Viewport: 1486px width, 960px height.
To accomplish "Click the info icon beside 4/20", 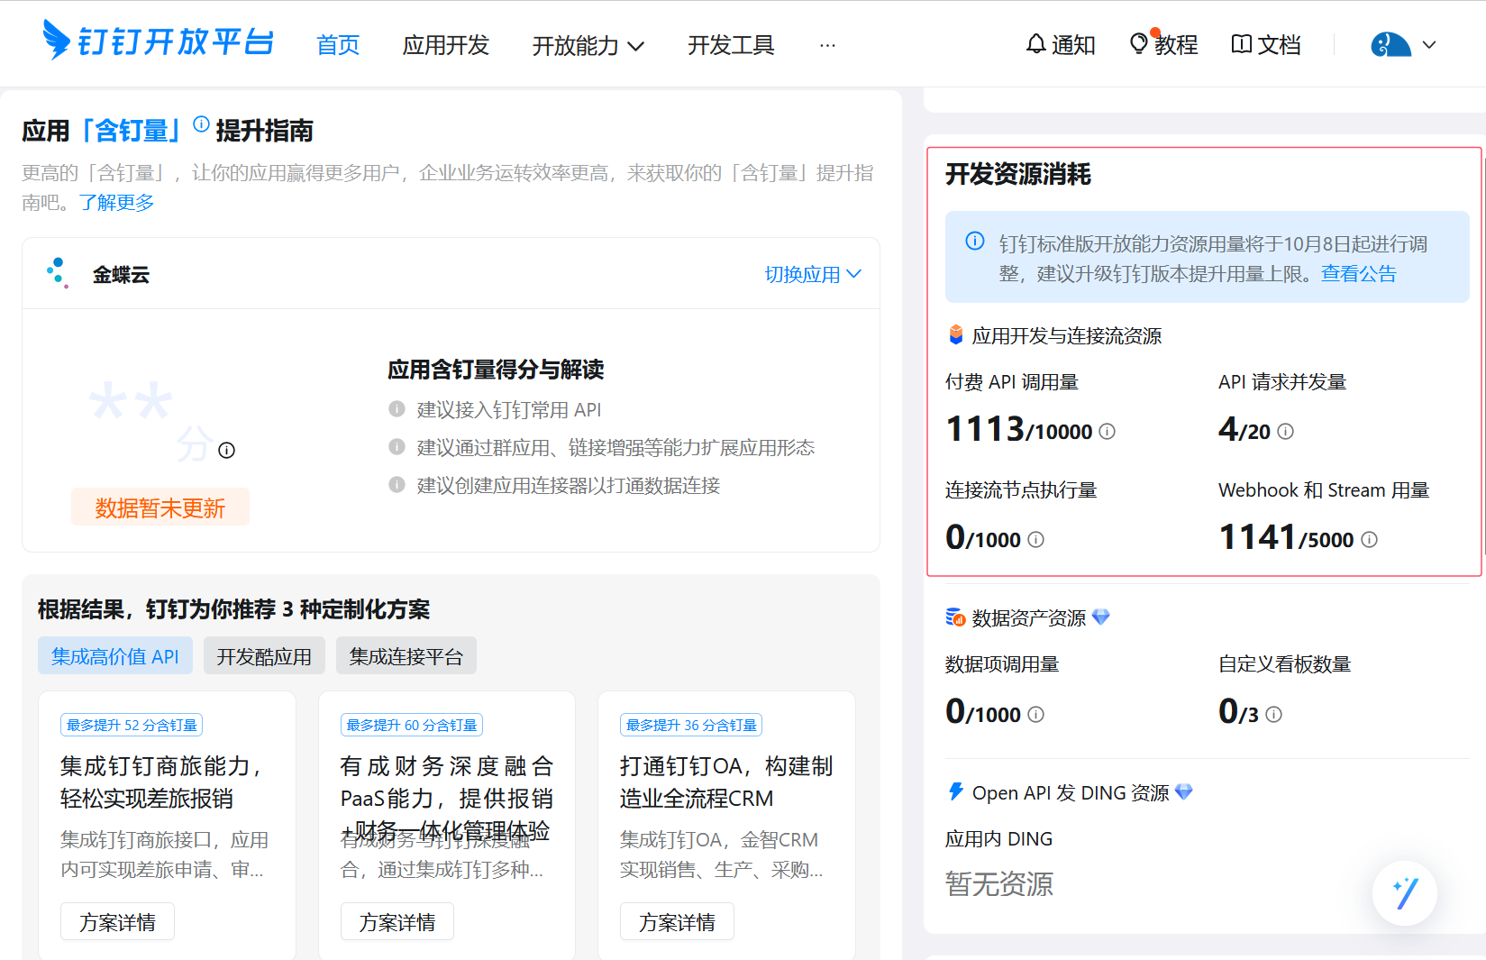I will point(1286,432).
